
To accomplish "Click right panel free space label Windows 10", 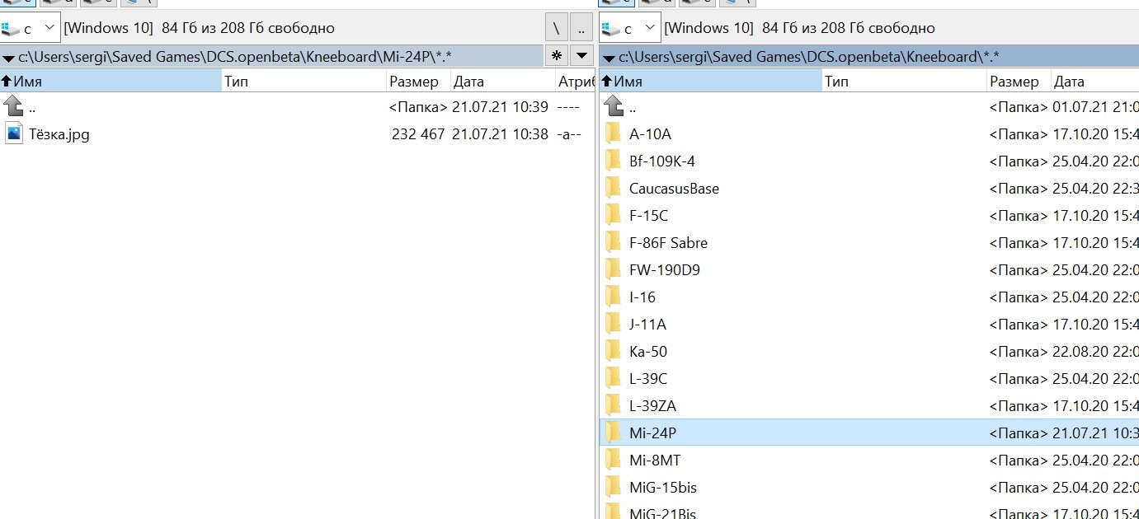I will point(709,28).
